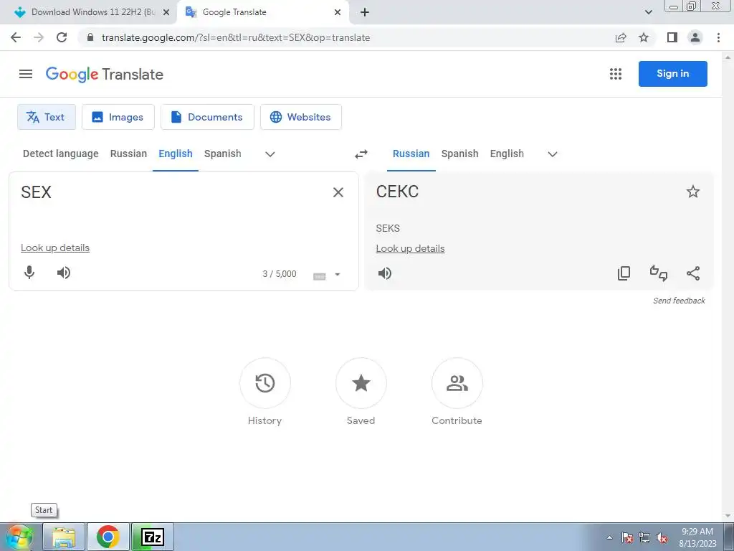The width and height of the screenshot is (734, 551).
Task: Open translation Look up details link
Action: click(410, 249)
